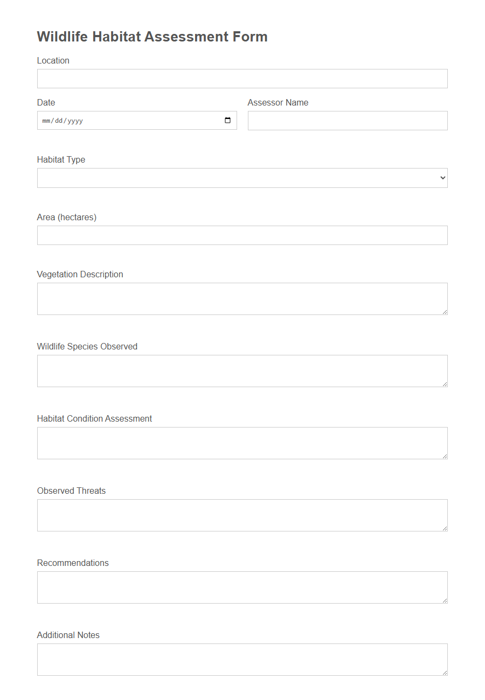Click the resize grip on Vegetation Description
The image size is (485, 700).
(x=445, y=313)
